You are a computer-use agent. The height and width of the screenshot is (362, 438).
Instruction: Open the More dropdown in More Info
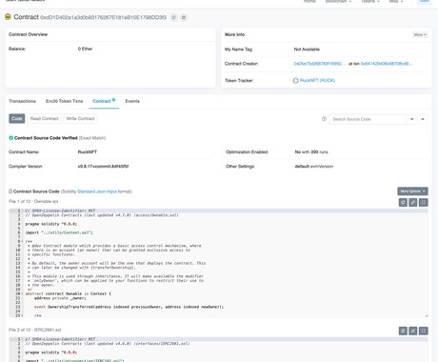[420, 34]
